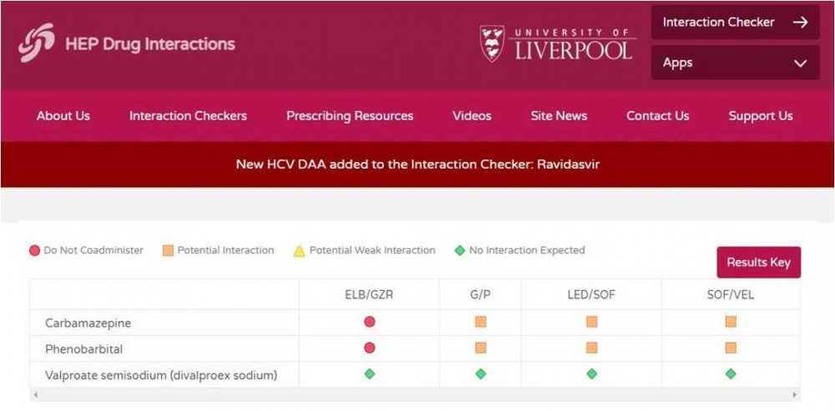Open the Prescribing Resources menu
The image size is (835, 411).
click(350, 116)
